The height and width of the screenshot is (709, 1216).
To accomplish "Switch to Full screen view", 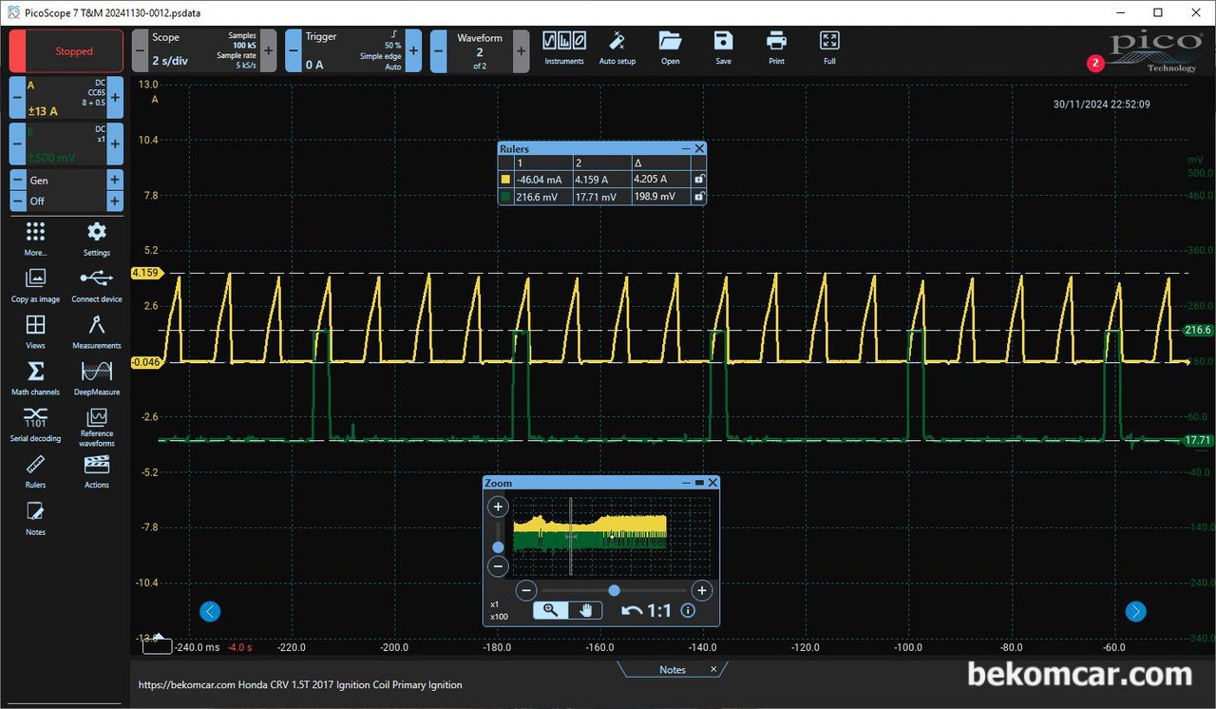I will pyautogui.click(x=829, y=47).
